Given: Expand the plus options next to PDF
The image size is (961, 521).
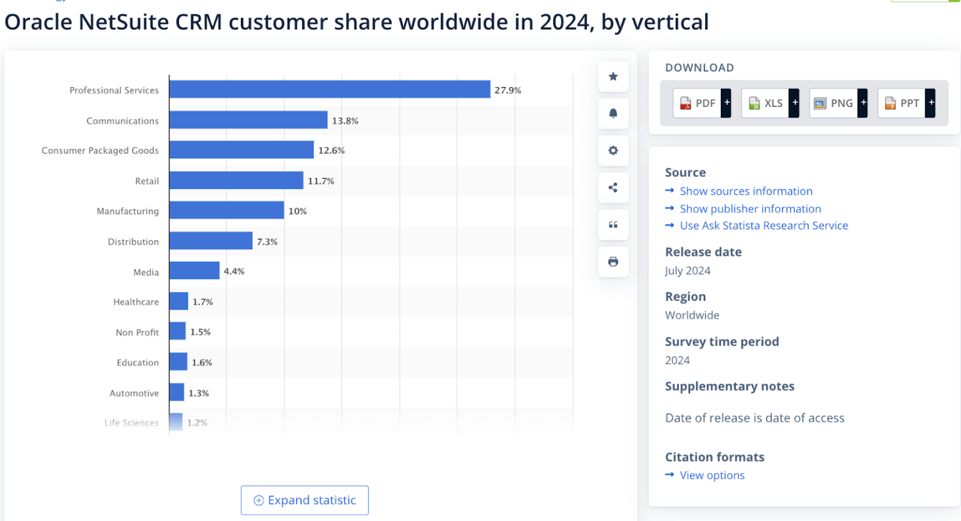Looking at the screenshot, I should coord(726,103).
